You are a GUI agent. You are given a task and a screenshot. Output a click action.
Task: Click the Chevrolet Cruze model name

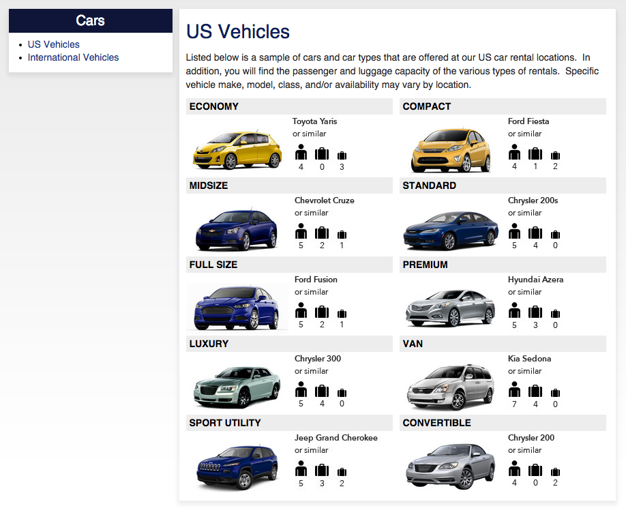324,201
